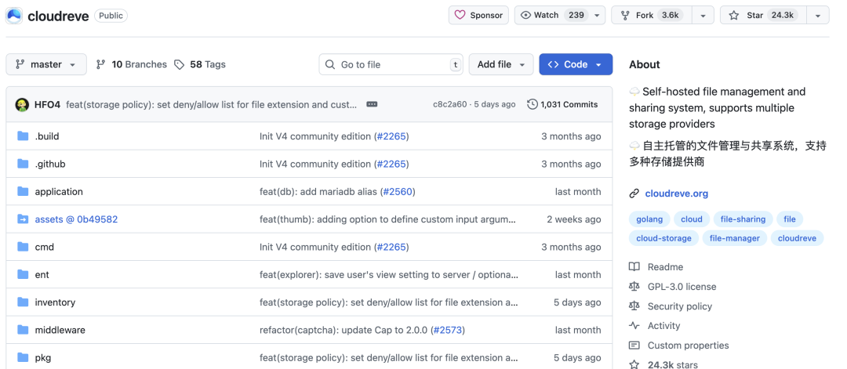Click the folder icon for pkg
This screenshot has height=369, width=847.
23,357
